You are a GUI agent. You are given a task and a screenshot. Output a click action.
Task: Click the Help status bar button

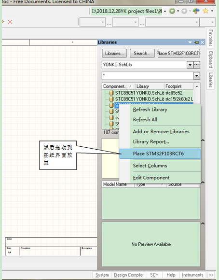coord(171,275)
